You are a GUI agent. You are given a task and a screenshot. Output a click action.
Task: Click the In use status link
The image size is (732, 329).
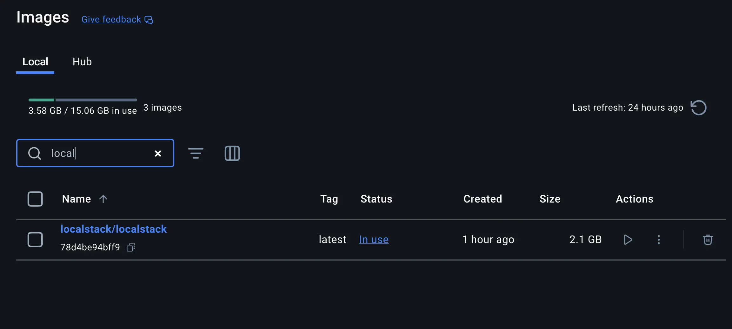pos(373,240)
